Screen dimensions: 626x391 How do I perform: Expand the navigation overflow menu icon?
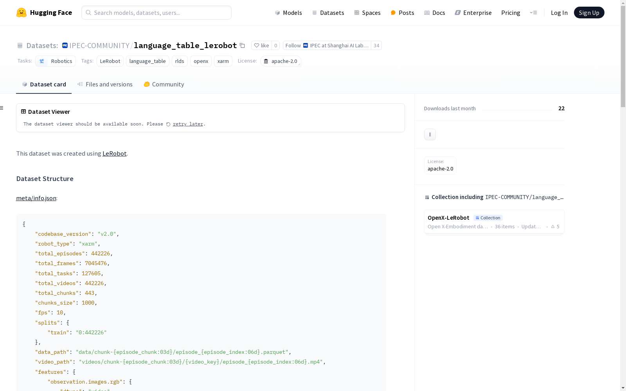pyautogui.click(x=533, y=13)
